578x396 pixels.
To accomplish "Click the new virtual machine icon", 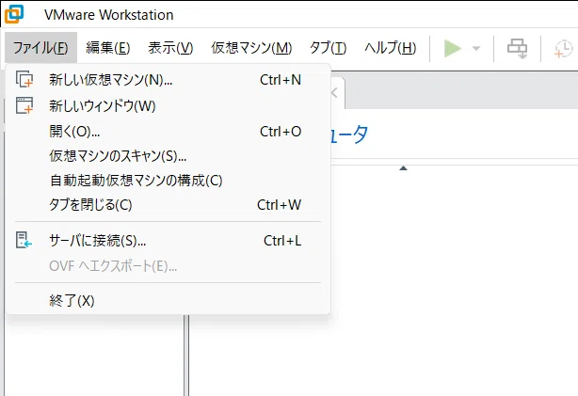I will pyautogui.click(x=24, y=79).
